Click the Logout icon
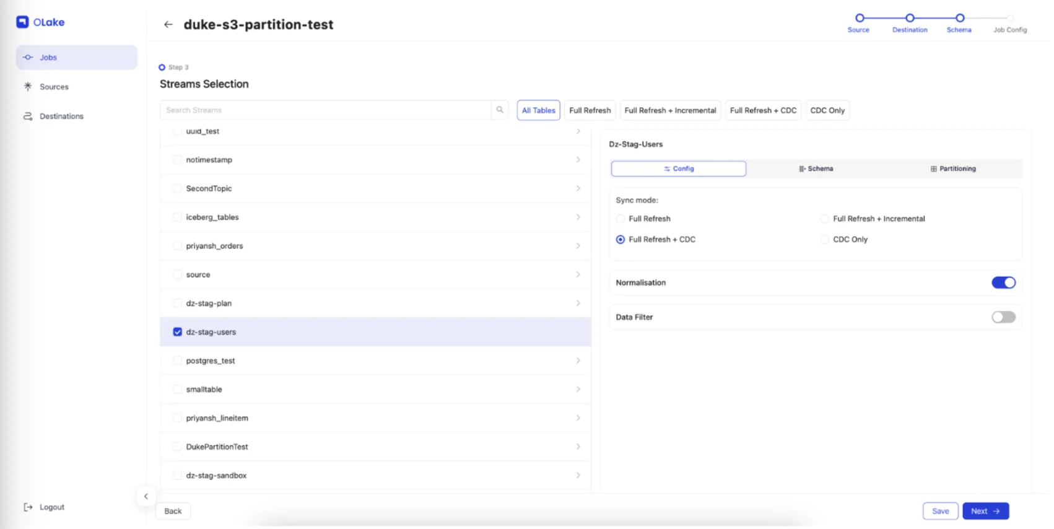Viewport: 1054px width, 529px height. point(28,507)
